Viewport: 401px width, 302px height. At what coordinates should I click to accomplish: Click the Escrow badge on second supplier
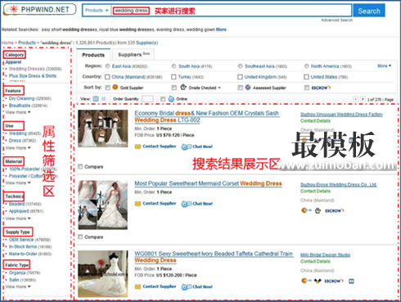pos(335,210)
